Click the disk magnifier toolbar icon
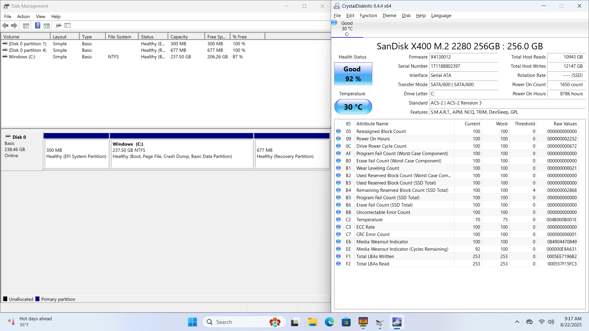 (x=58, y=26)
